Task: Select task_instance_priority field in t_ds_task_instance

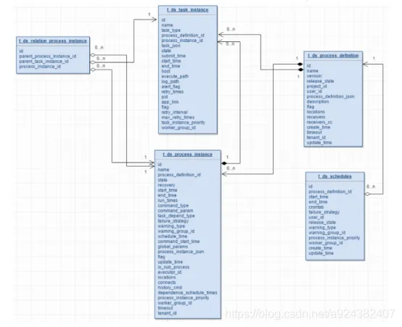Action: click(183, 123)
